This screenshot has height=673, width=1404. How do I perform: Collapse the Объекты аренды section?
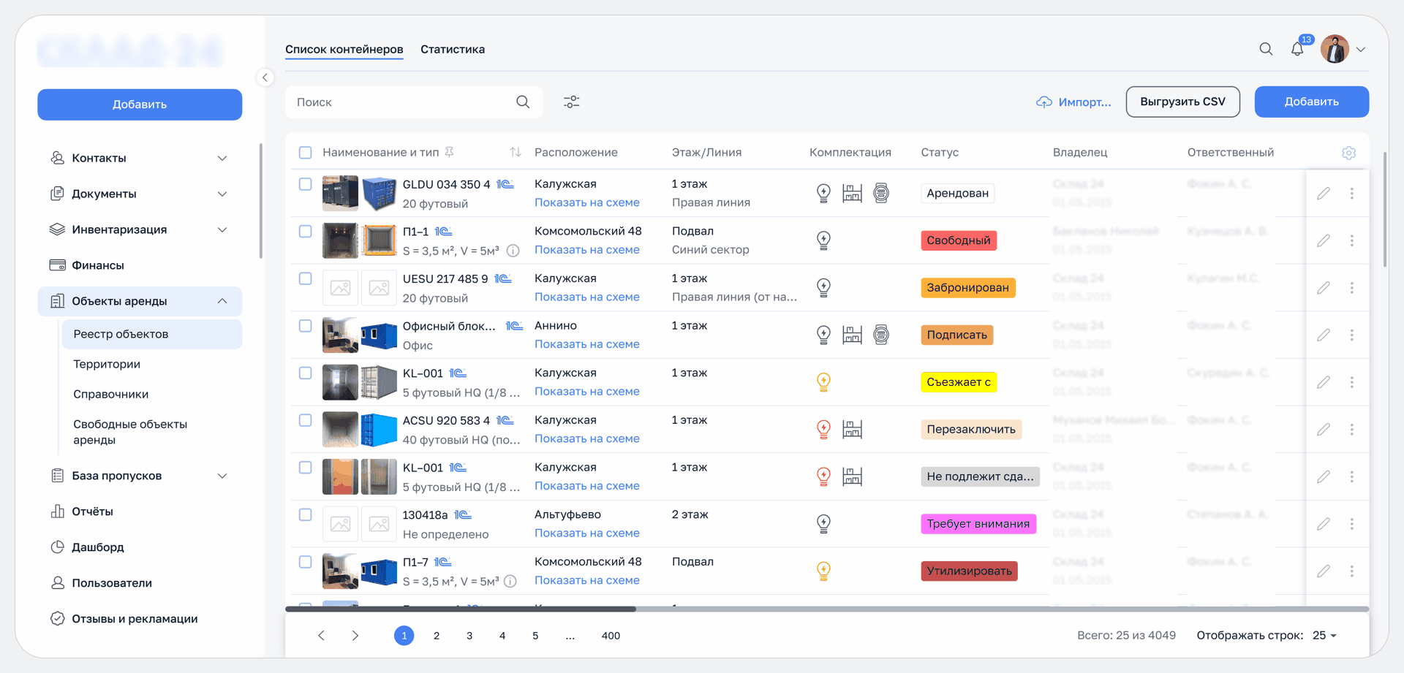[222, 300]
